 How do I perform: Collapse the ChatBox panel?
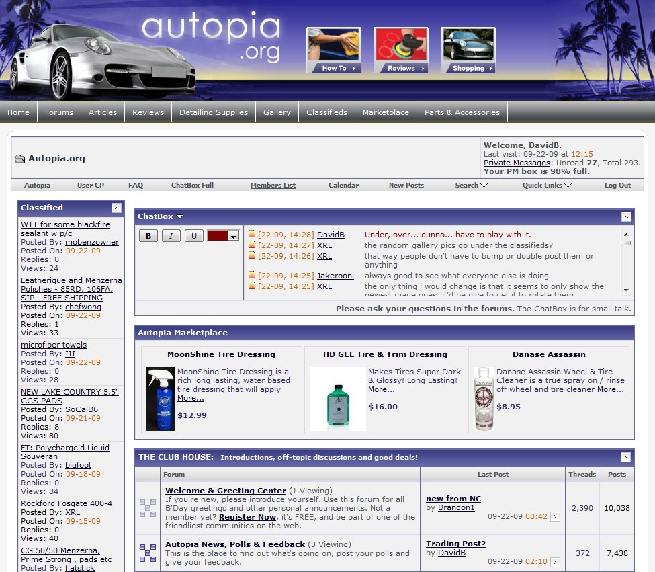tap(625, 216)
